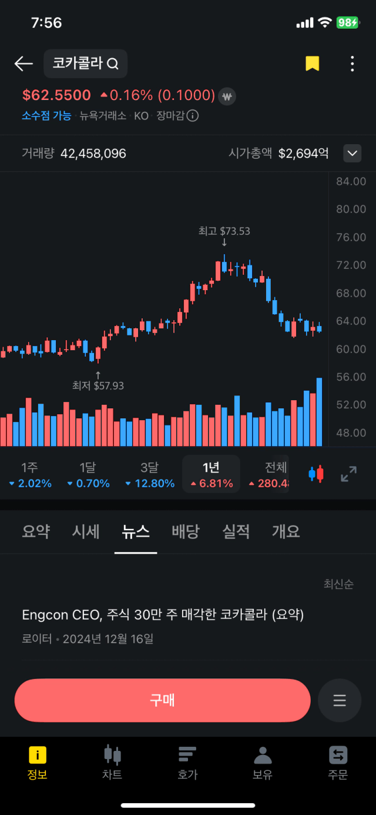The image size is (376, 815).
Task: Toggle the yellow bookmark icon
Action: click(x=313, y=64)
